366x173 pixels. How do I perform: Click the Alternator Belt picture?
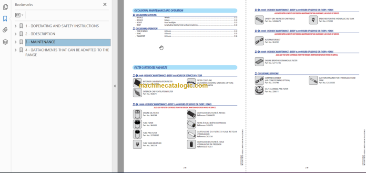pos(259,41)
